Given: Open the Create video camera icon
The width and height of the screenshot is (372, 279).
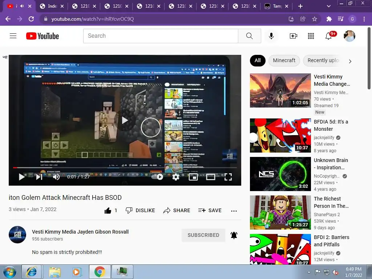Looking at the screenshot, I should coord(294,36).
